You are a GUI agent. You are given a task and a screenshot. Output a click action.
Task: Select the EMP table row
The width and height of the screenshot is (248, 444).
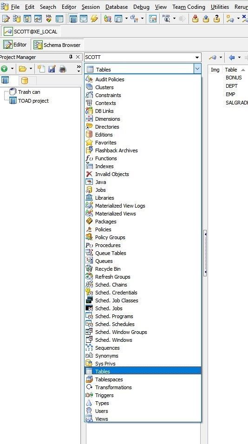pos(230,94)
